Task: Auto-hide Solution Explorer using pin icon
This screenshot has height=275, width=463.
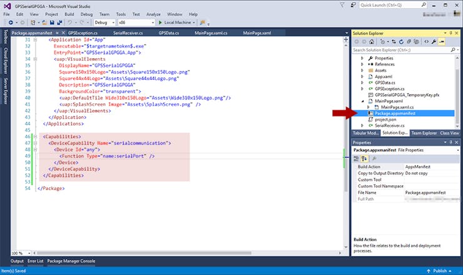Action: point(451,33)
